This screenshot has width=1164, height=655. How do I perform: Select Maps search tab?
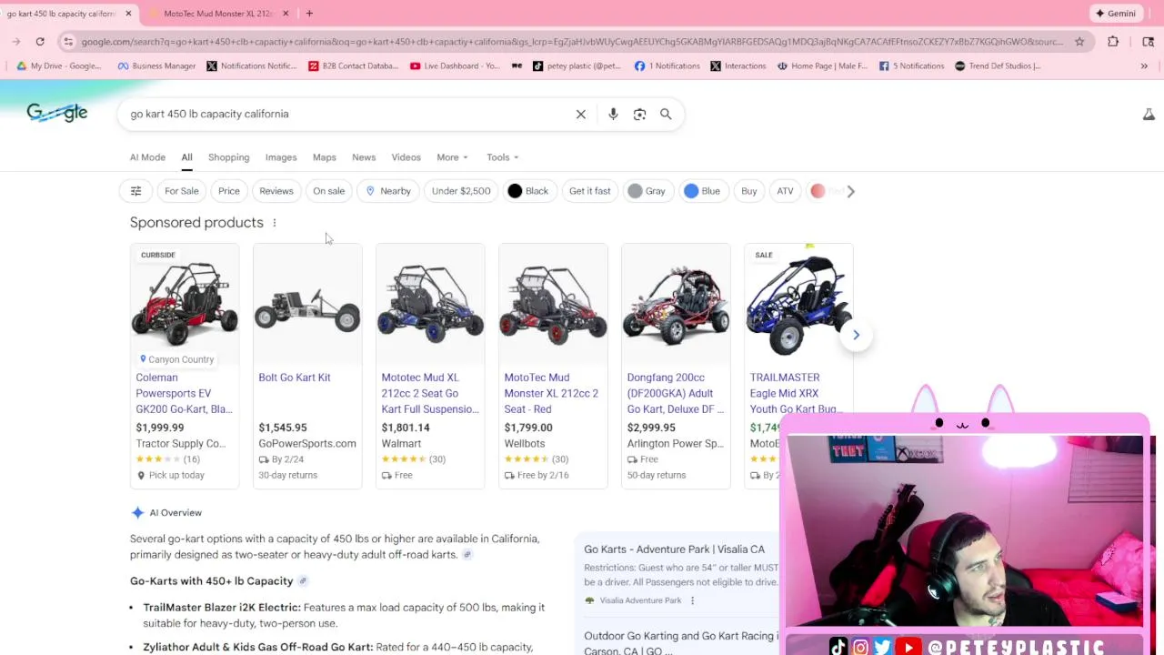click(x=325, y=157)
